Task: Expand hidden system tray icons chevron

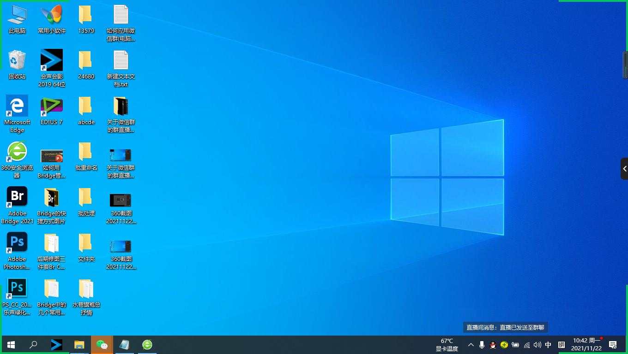Action: click(x=471, y=345)
